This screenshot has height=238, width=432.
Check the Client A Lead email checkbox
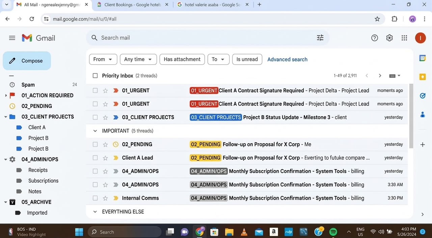tap(95, 158)
